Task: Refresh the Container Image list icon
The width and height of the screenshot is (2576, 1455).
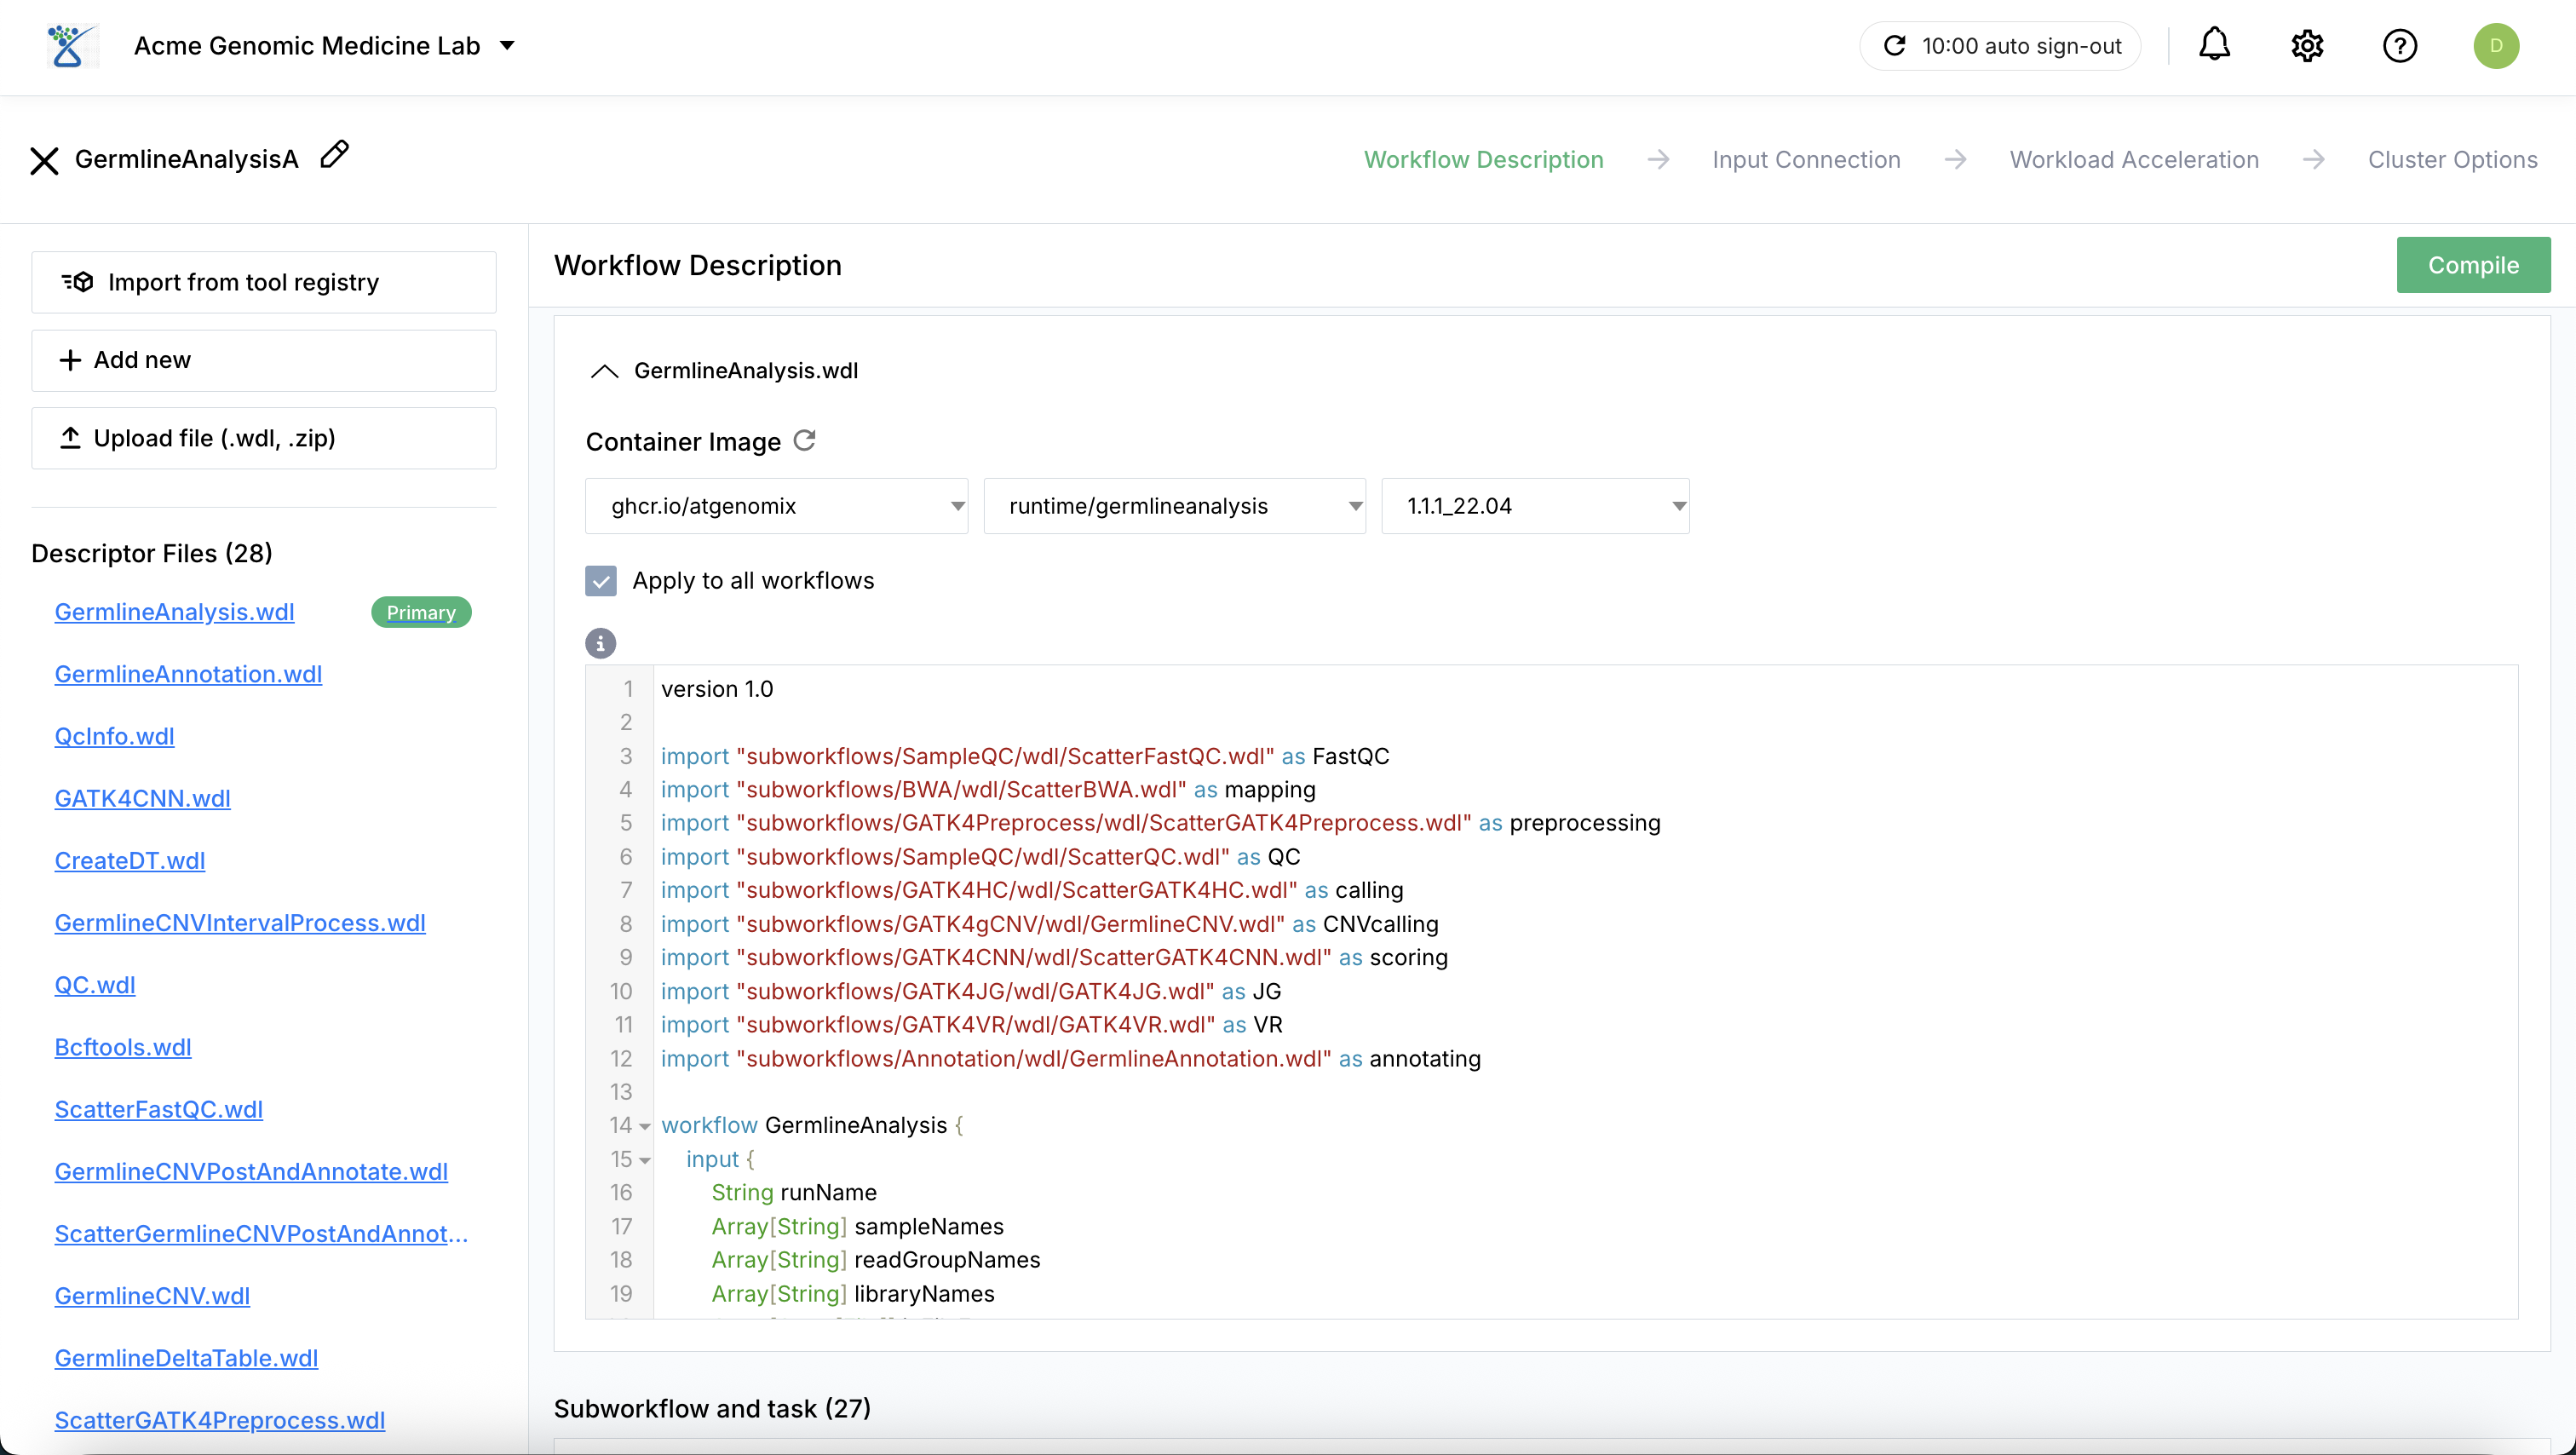Action: [805, 441]
